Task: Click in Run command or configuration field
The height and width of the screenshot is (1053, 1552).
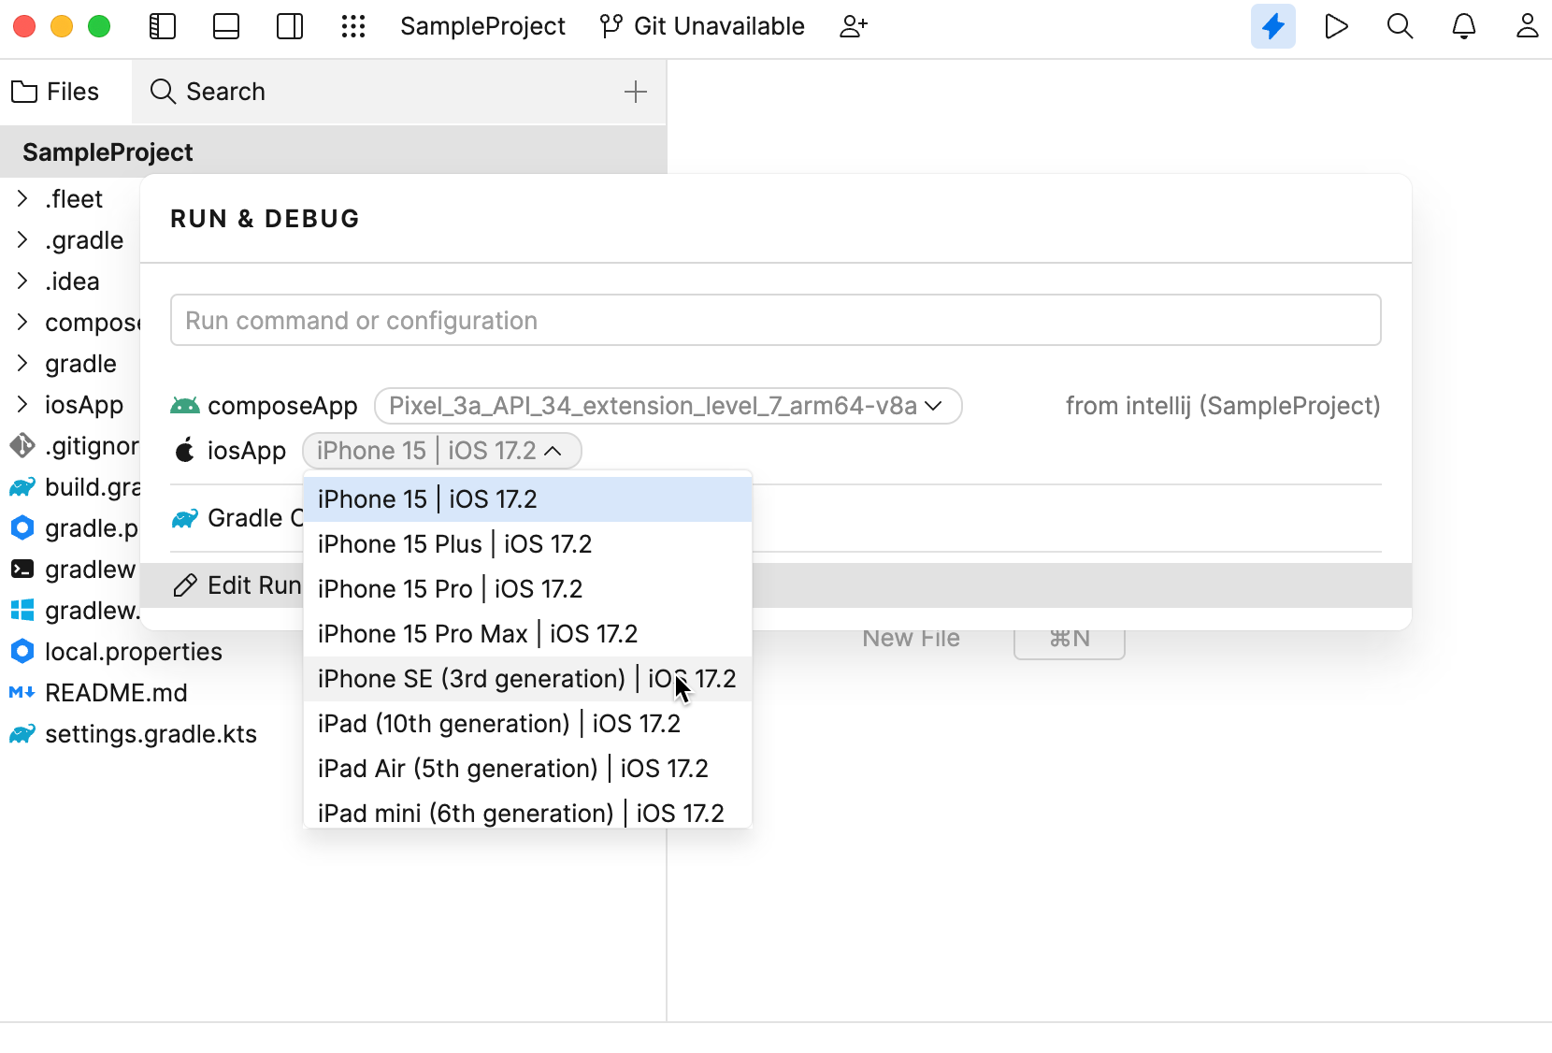Action: click(x=775, y=320)
